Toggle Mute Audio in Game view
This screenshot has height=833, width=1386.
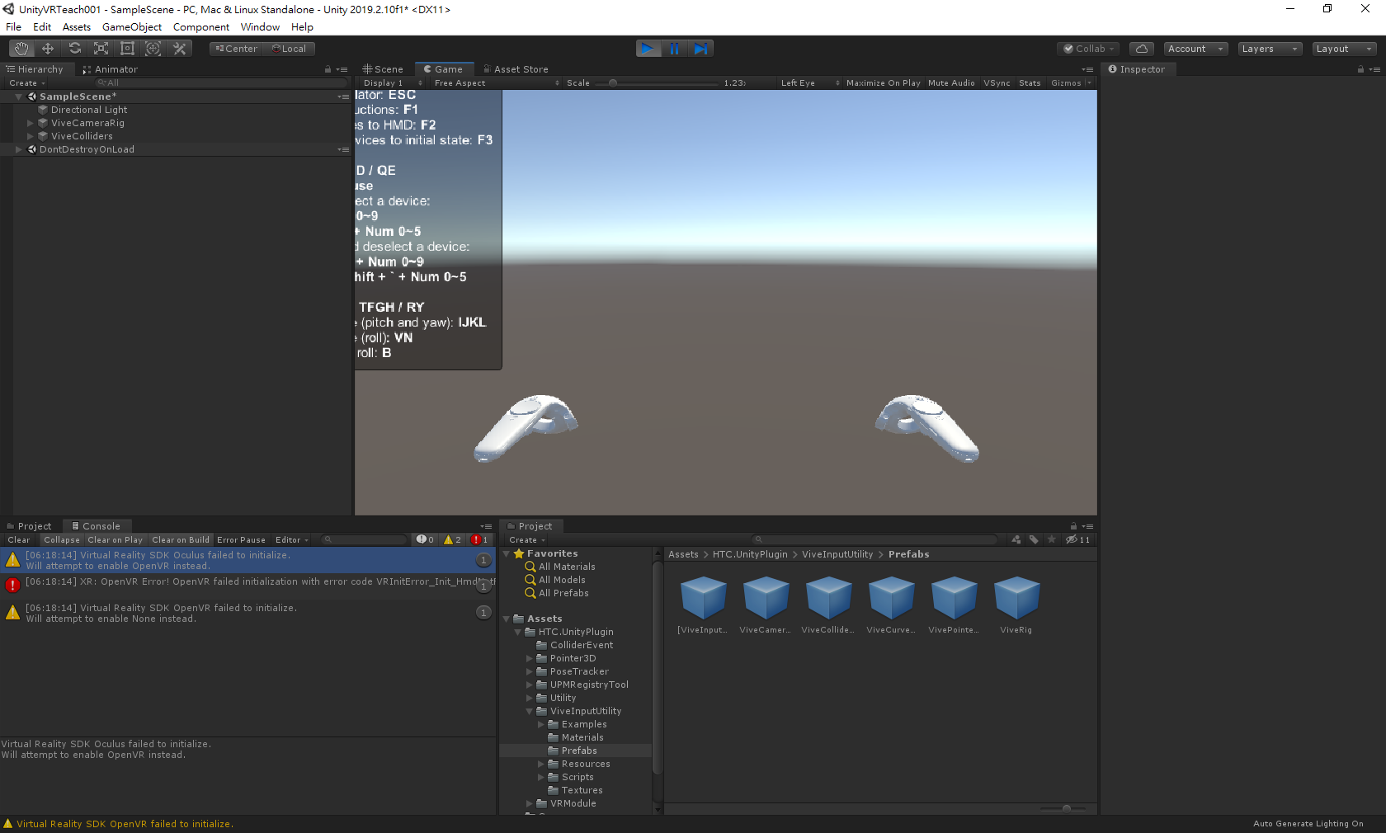click(951, 82)
